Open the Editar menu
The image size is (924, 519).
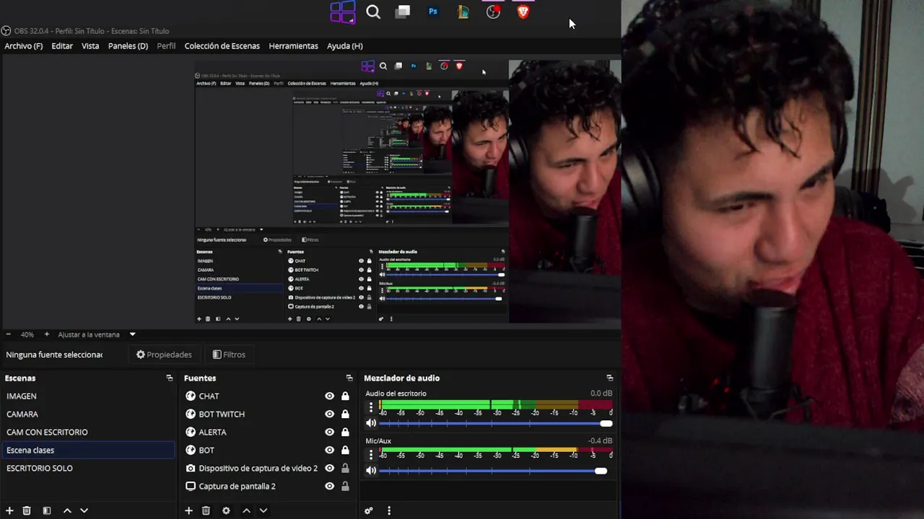pos(62,45)
